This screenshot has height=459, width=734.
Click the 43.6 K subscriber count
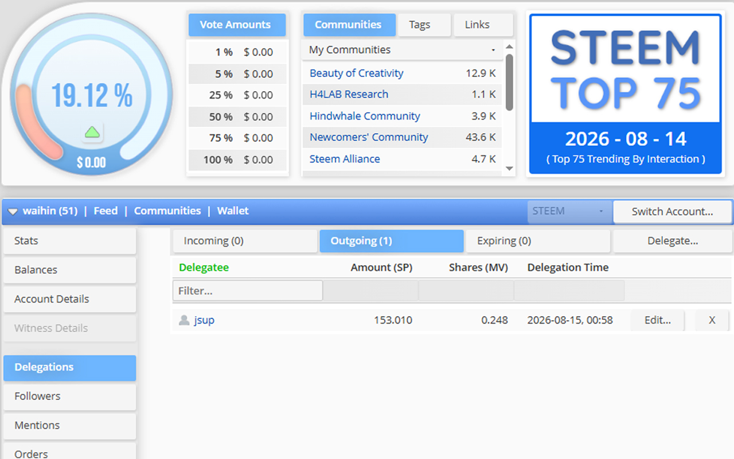(481, 137)
